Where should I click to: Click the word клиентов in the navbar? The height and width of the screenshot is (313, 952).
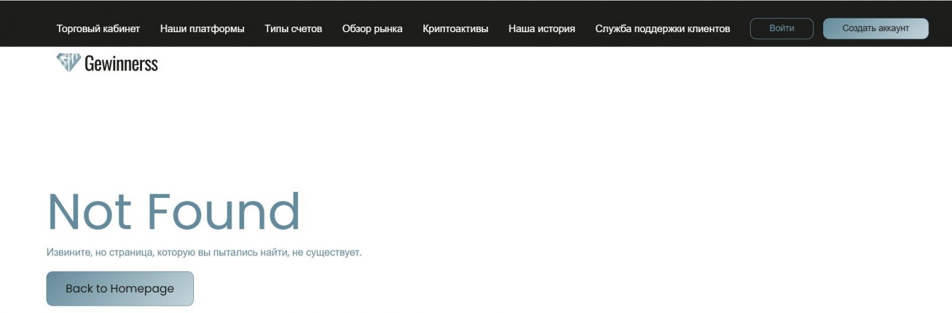(709, 28)
